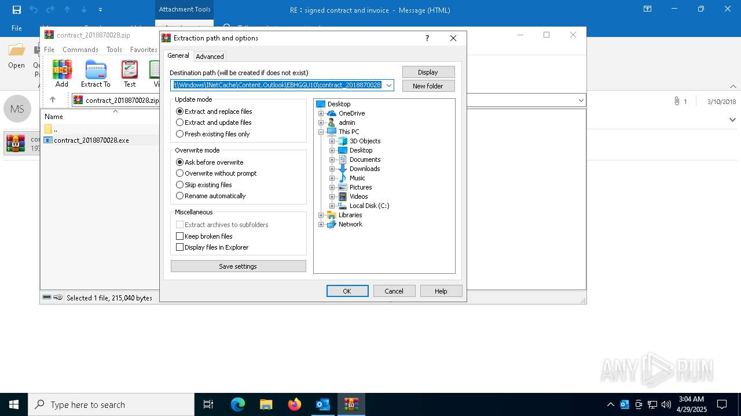Expand the Documents tree node
741x416 pixels.
pyautogui.click(x=332, y=159)
